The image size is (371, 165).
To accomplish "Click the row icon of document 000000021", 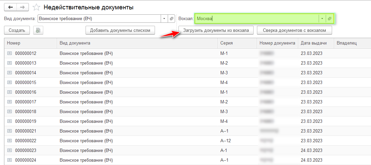I will coord(9,131).
